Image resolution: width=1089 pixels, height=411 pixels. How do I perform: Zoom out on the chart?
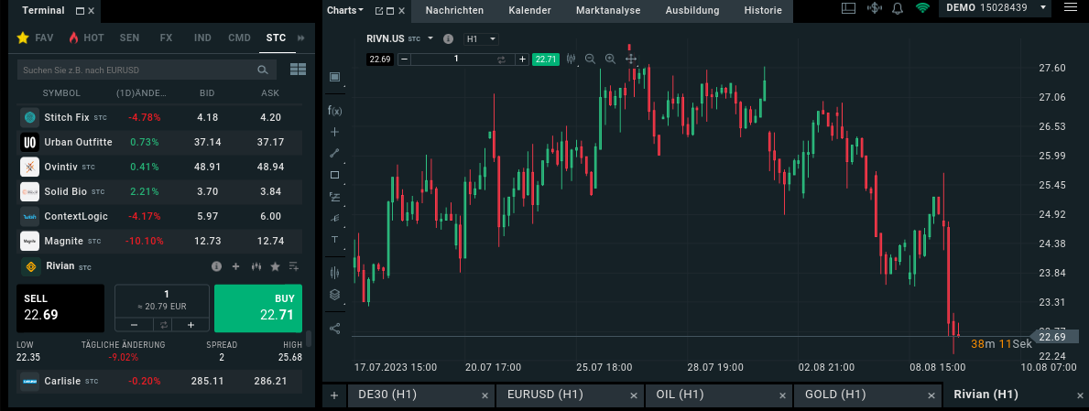[591, 59]
